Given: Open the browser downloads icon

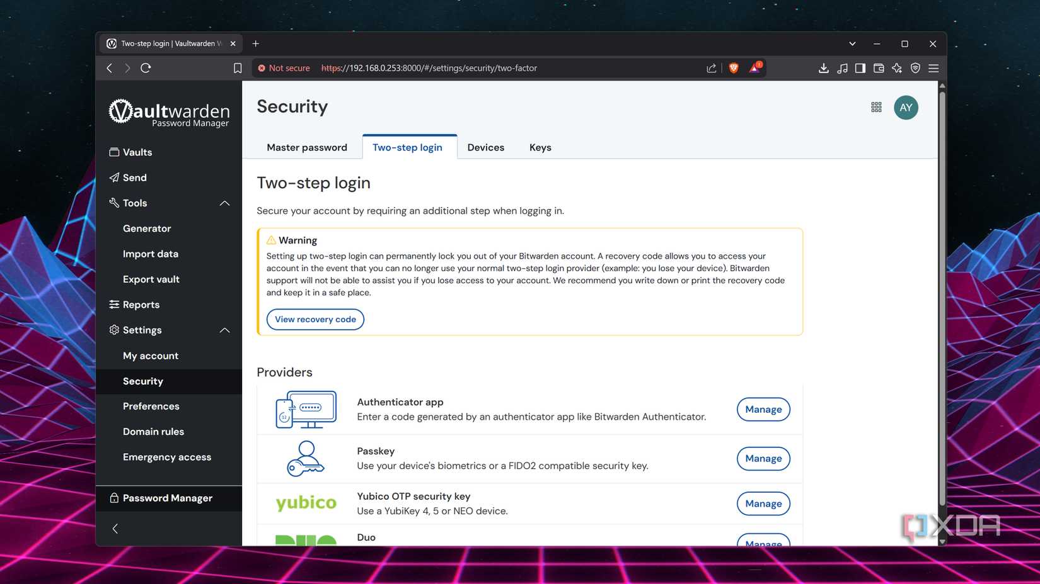Looking at the screenshot, I should click(x=823, y=68).
